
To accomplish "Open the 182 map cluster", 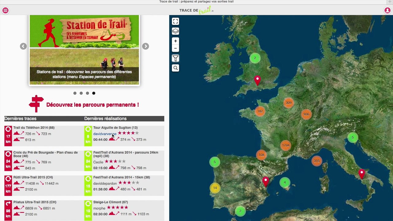I will [260, 111].
